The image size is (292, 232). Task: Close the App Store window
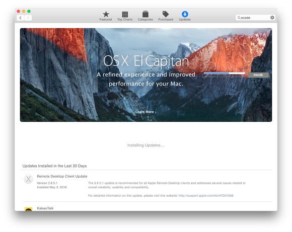coord(18,11)
